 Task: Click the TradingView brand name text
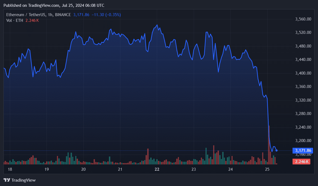tap(24, 180)
